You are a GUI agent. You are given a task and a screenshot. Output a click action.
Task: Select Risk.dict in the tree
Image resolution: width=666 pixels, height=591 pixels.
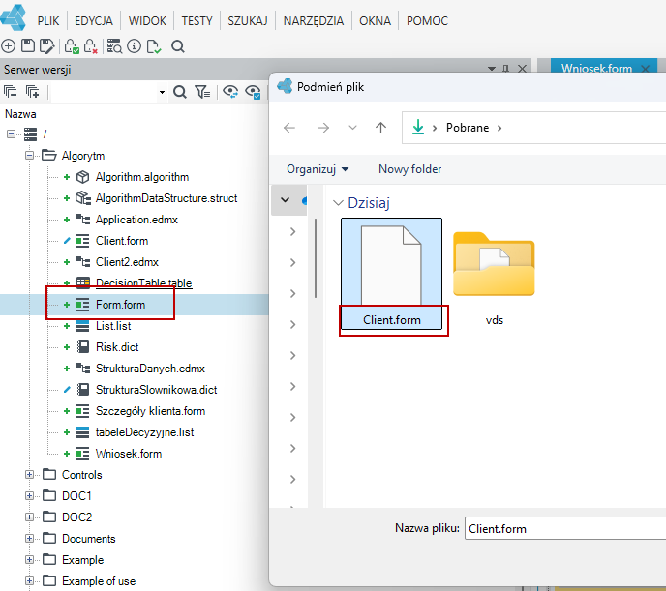tap(117, 346)
